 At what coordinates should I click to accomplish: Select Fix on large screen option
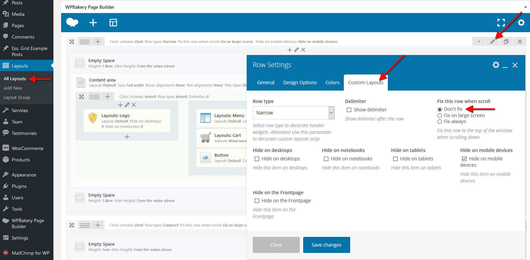point(440,115)
